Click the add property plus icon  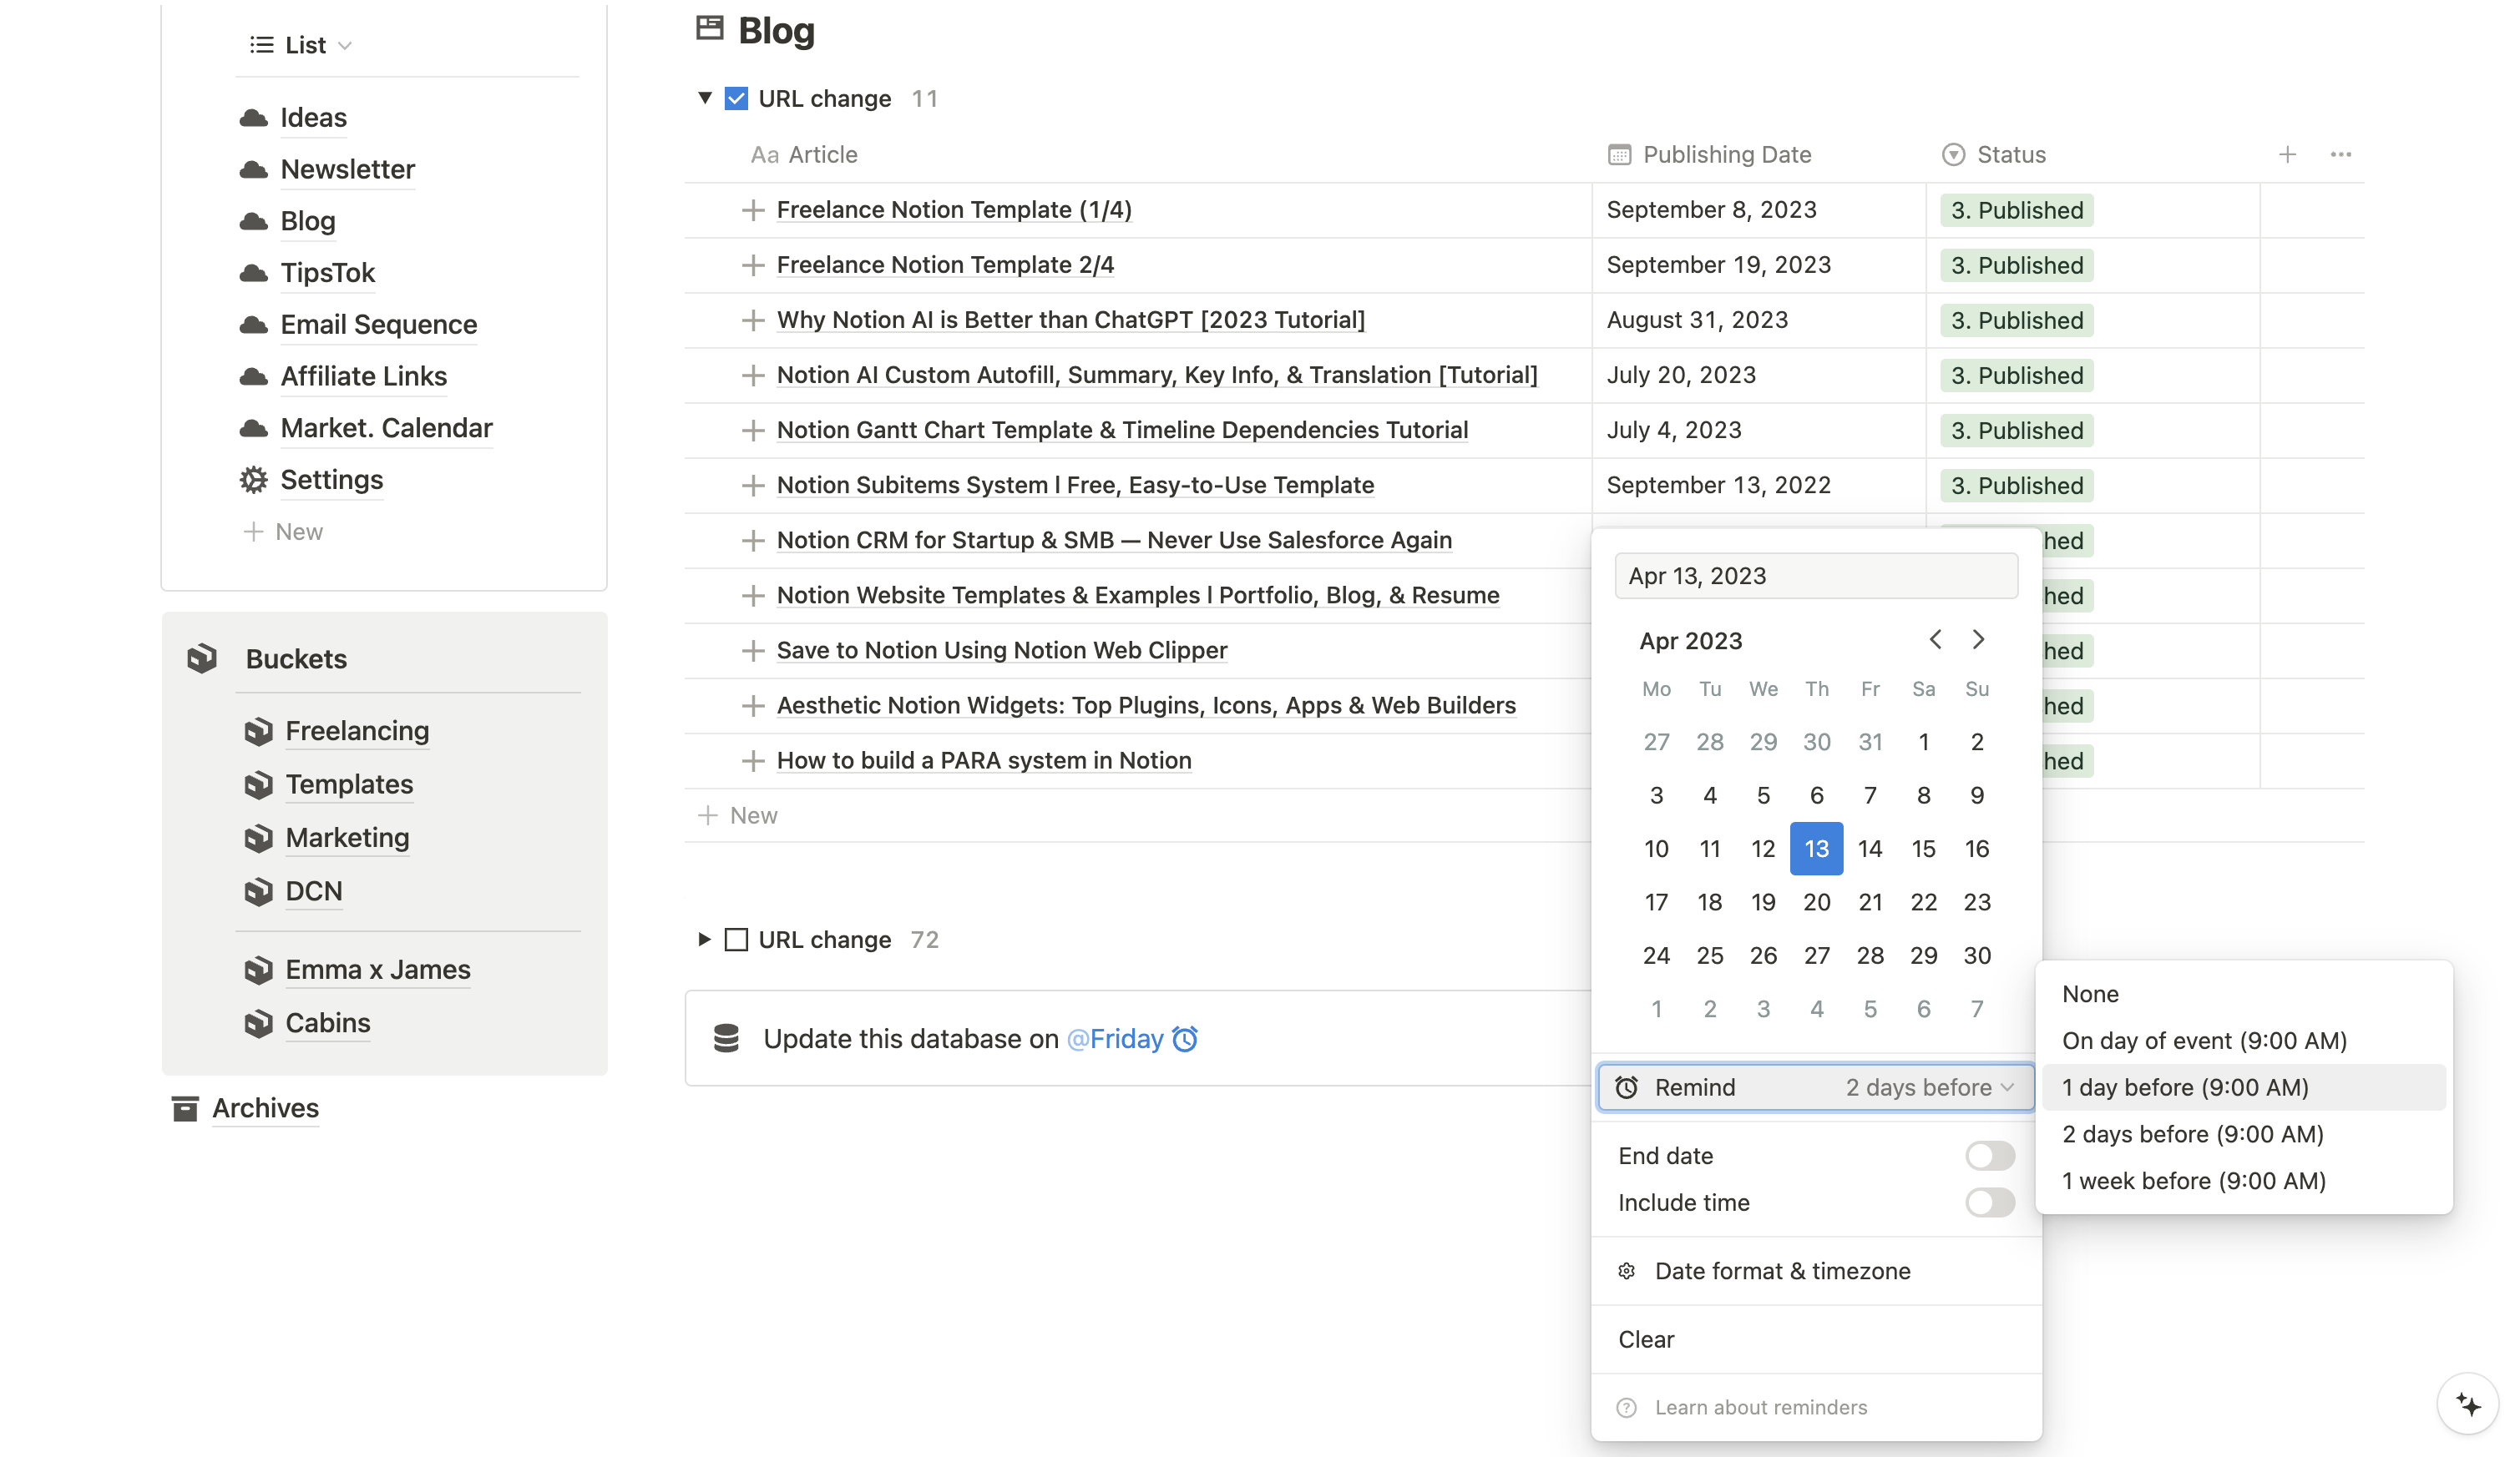(x=2286, y=155)
